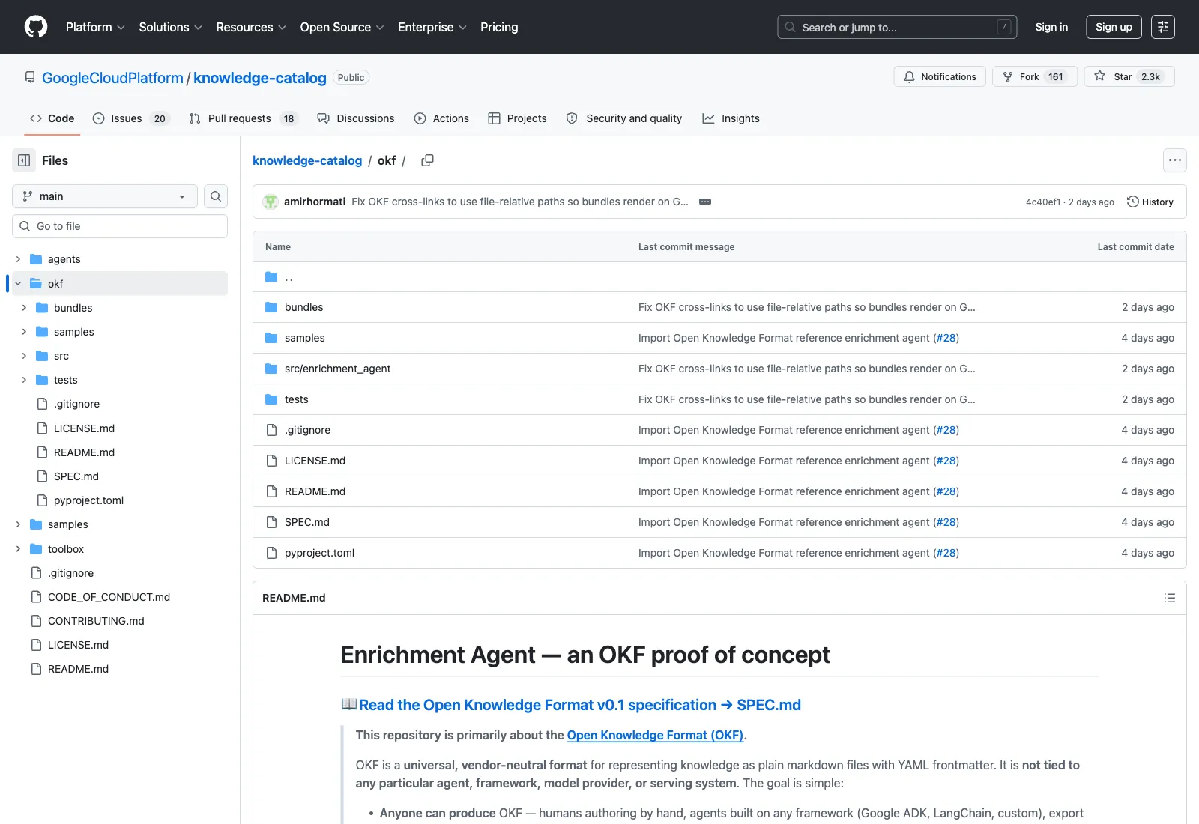1199x824 pixels.
Task: Expand the toolbox folder chevron
Action: [18, 549]
